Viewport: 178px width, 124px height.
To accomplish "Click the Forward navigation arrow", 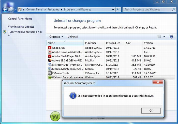I will tap(11, 10).
